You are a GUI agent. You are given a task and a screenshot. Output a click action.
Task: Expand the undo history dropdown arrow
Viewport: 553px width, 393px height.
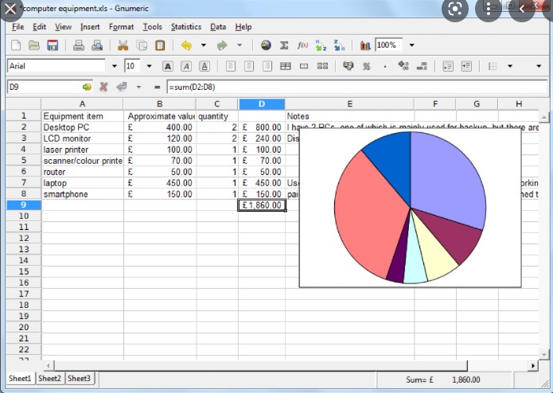(204, 45)
